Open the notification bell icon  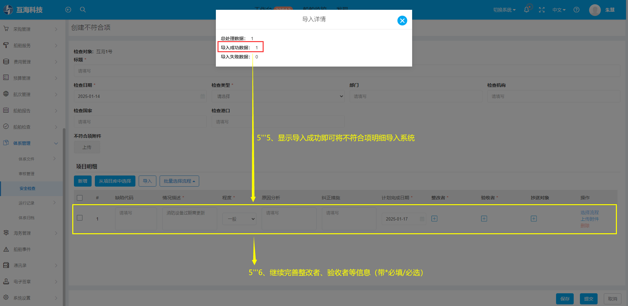pos(526,10)
